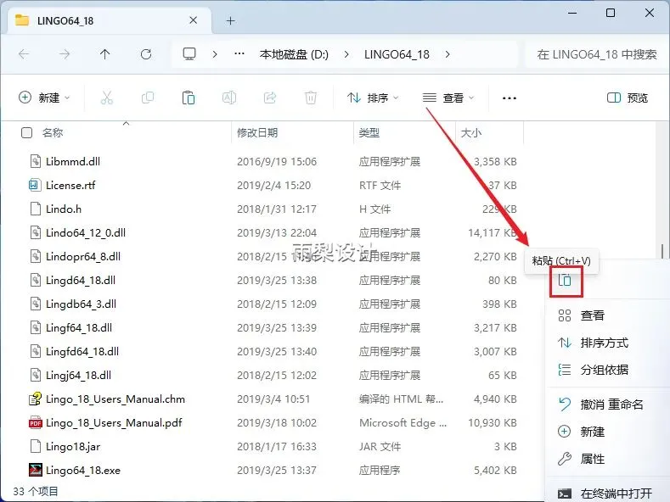Toggle the select-all checkbox beside 名称

[x=26, y=133]
